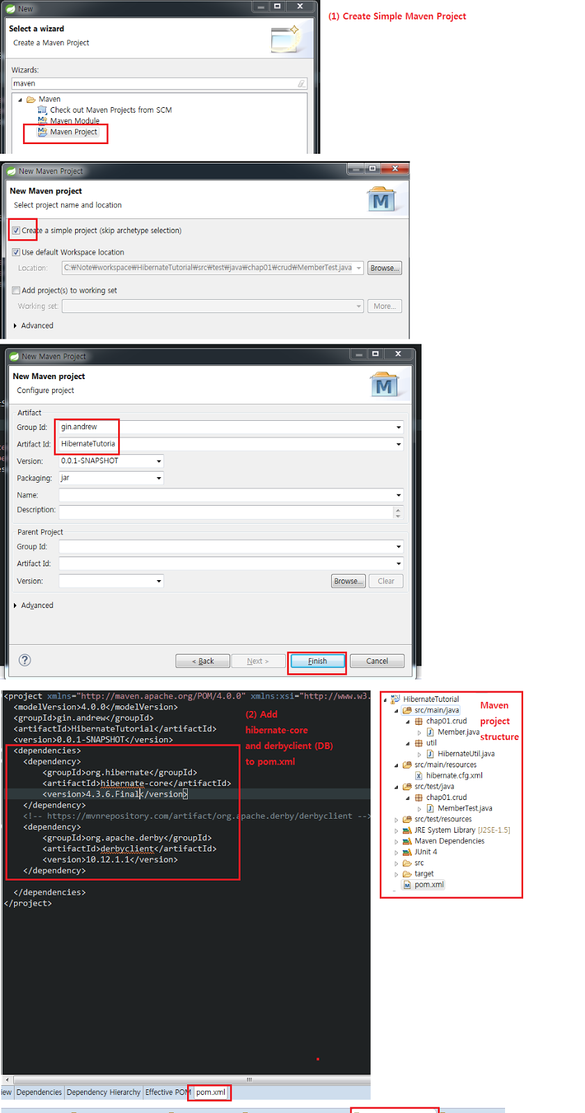The width and height of the screenshot is (585, 1113).
Task: Select Check out Maven Projects from SCM
Action: click(104, 110)
